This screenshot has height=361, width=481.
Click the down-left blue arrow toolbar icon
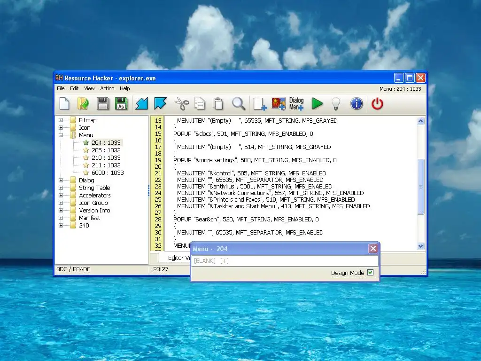click(142, 103)
